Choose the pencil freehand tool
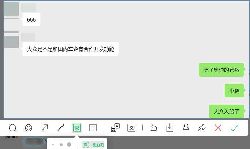 tap(61, 128)
